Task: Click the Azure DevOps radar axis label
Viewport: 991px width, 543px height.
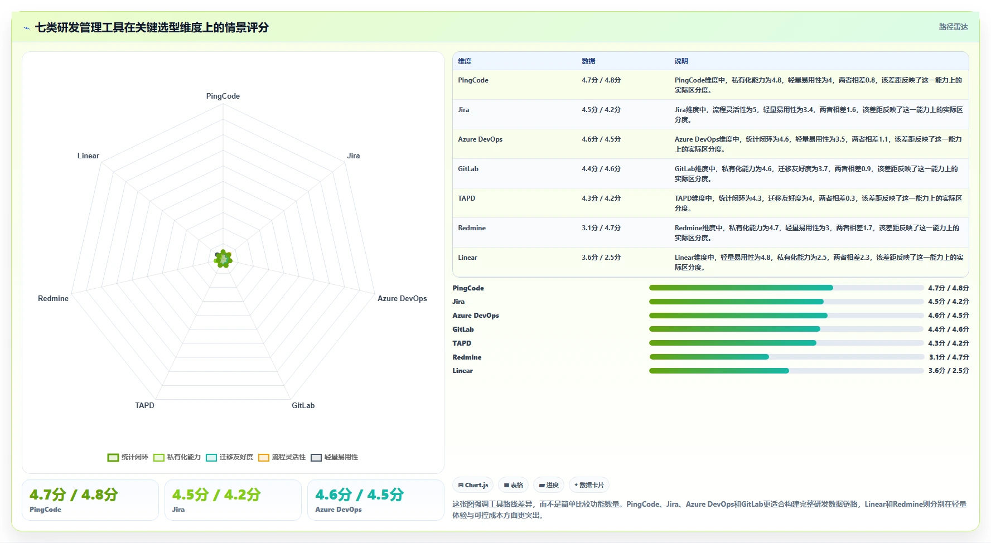Action: (402, 298)
